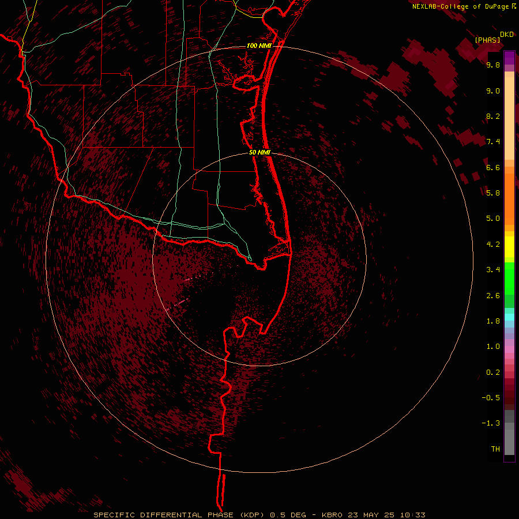Pick the cyan swatch beside 1.8
Viewport: 519px width, 519px height.
pyautogui.click(x=509, y=317)
